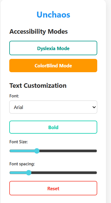This screenshot has height=203, width=111.
Task: Click the Unchaos title at the top
Action: (53, 14)
